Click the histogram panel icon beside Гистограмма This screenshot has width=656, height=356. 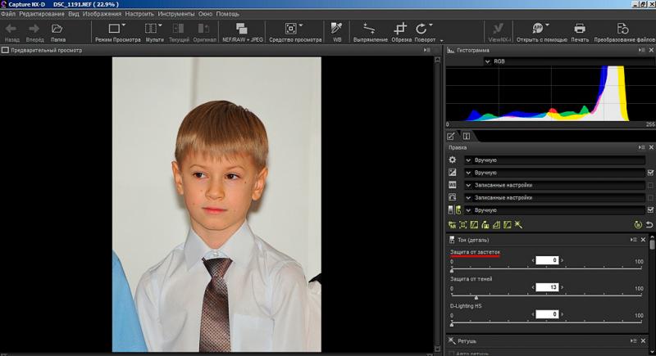[450, 50]
